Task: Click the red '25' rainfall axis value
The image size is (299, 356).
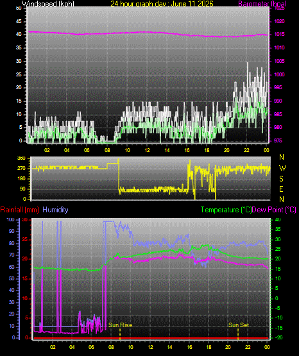Action: 25,239
